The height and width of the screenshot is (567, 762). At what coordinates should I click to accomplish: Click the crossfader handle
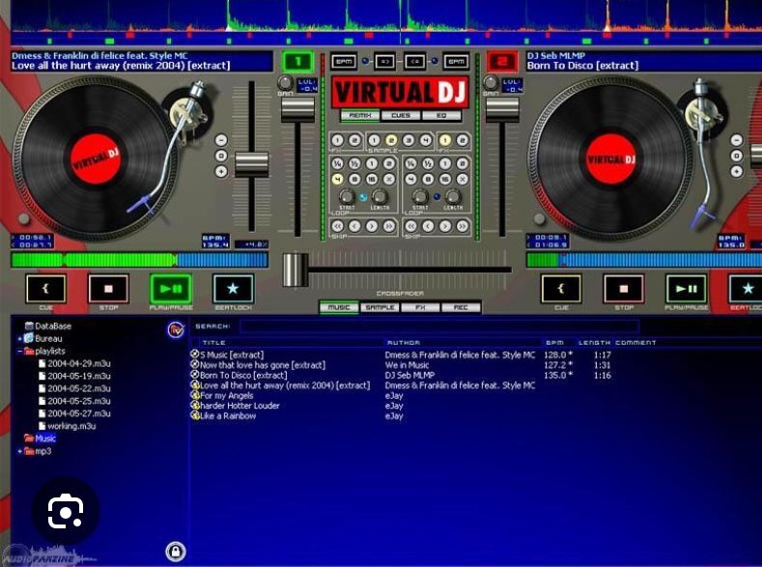point(295,269)
